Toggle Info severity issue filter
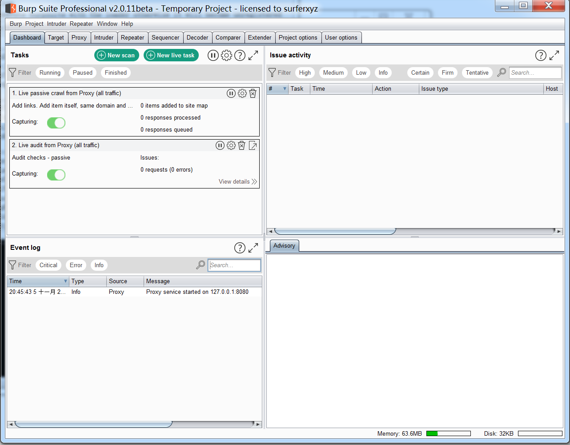 tap(383, 72)
